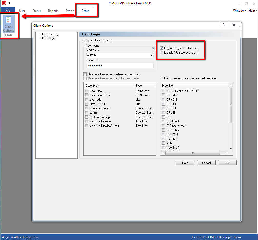Screen dimensions: 258x240
Task: Check the Operator Screen checkbox
Action: (87, 108)
